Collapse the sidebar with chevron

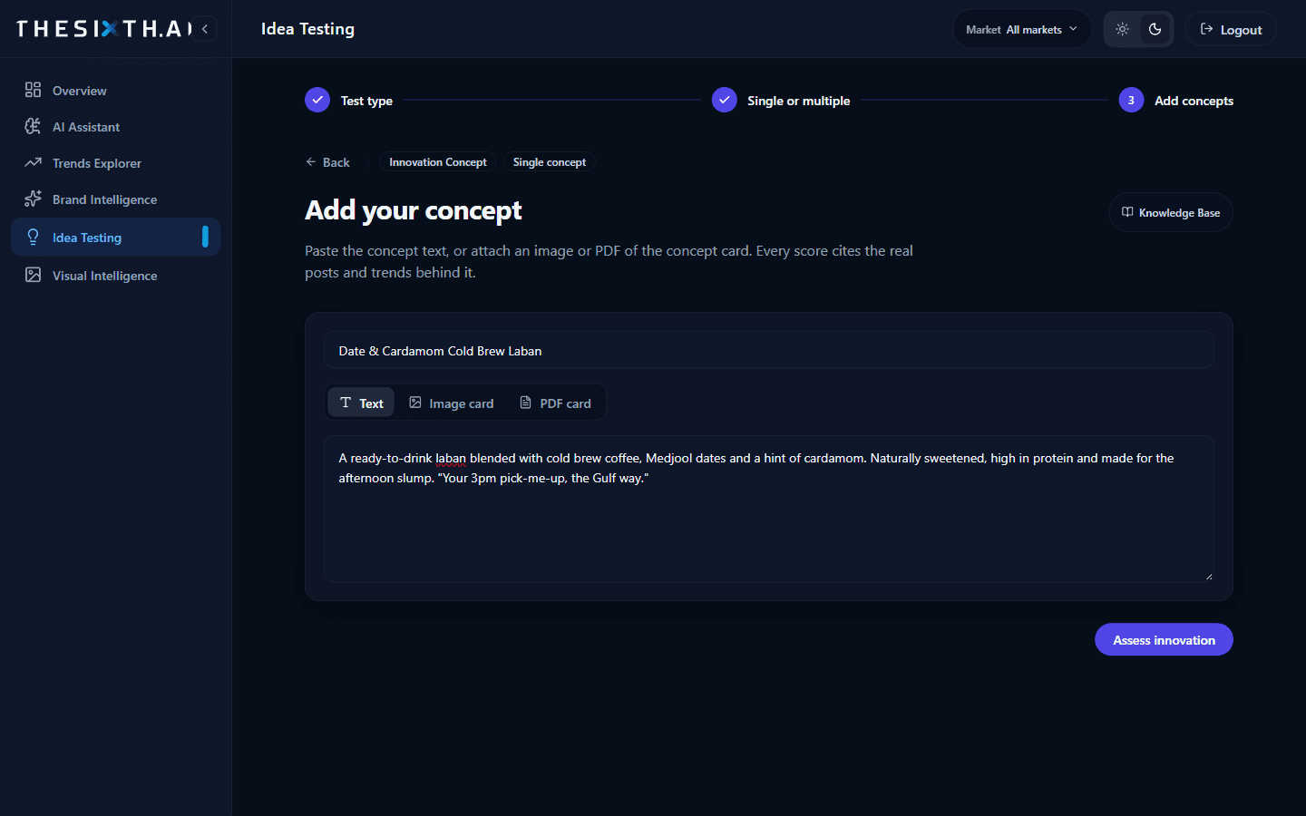pyautogui.click(x=205, y=29)
